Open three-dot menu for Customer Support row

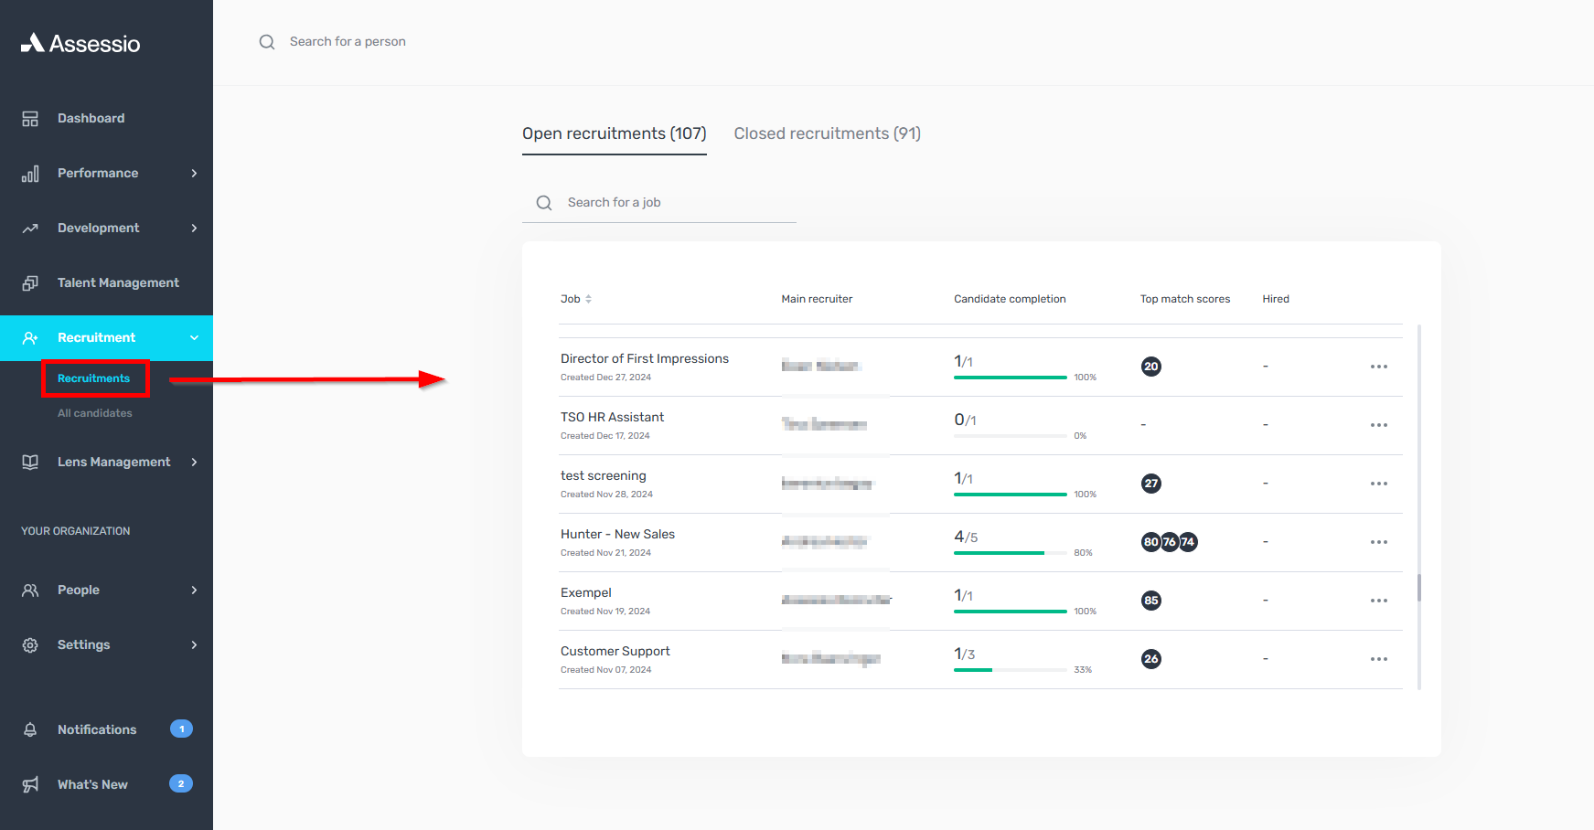coord(1378,659)
